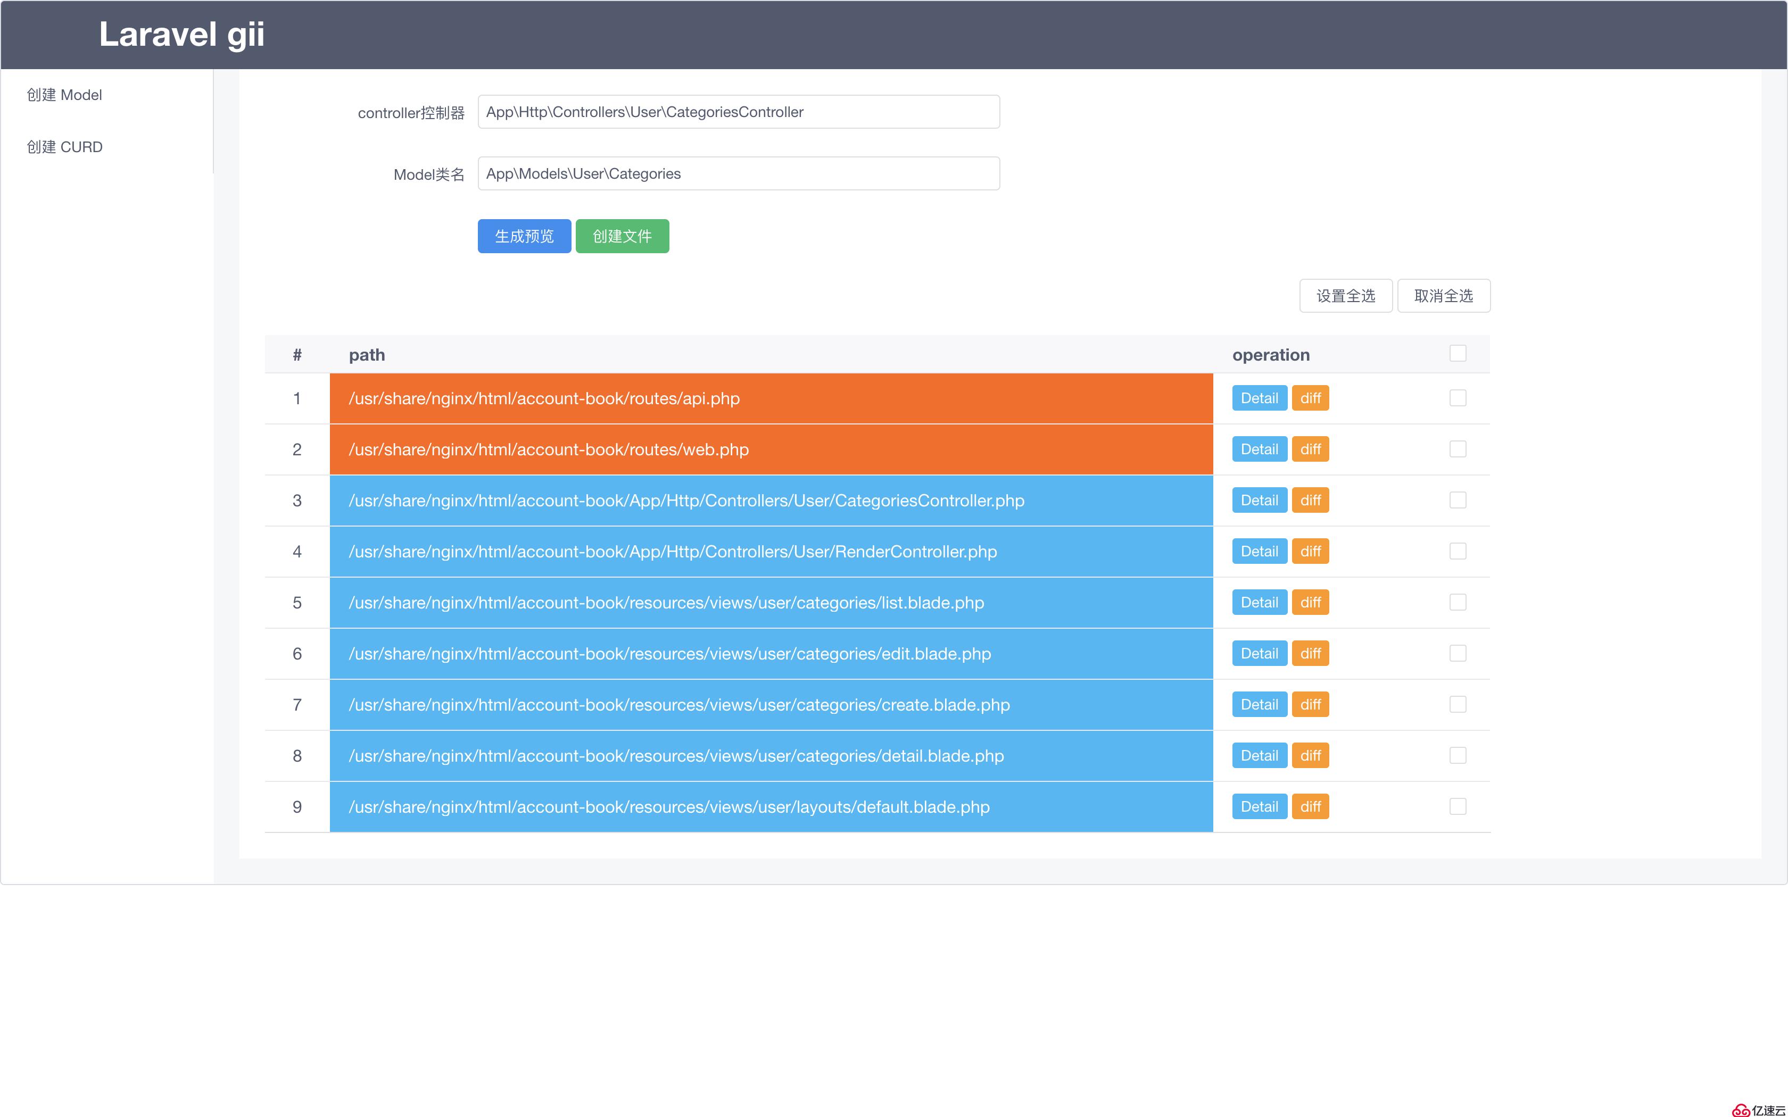Image resolution: width=1788 pixels, height=1117 pixels.
Task: Toggle checkbox for web.php file row
Action: (x=1456, y=449)
